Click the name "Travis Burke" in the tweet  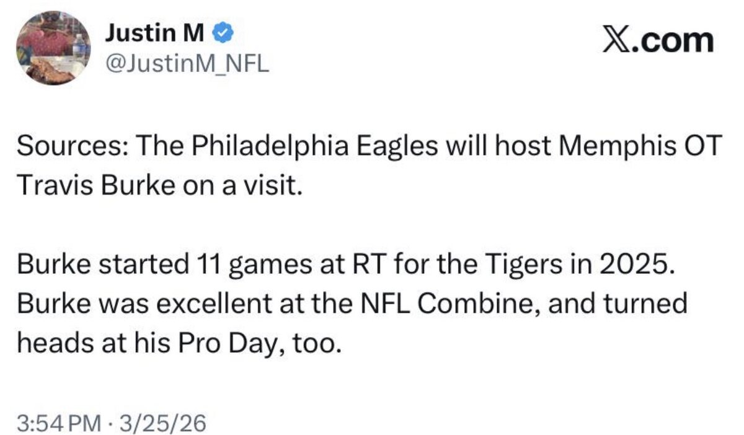[92, 186]
